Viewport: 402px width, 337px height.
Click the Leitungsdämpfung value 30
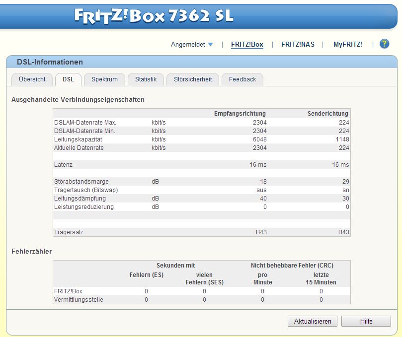click(345, 199)
